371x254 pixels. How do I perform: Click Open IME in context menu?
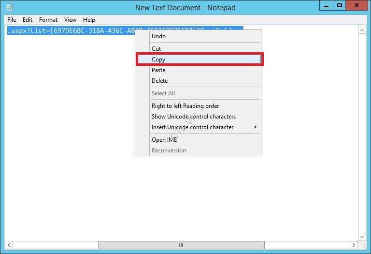point(164,140)
